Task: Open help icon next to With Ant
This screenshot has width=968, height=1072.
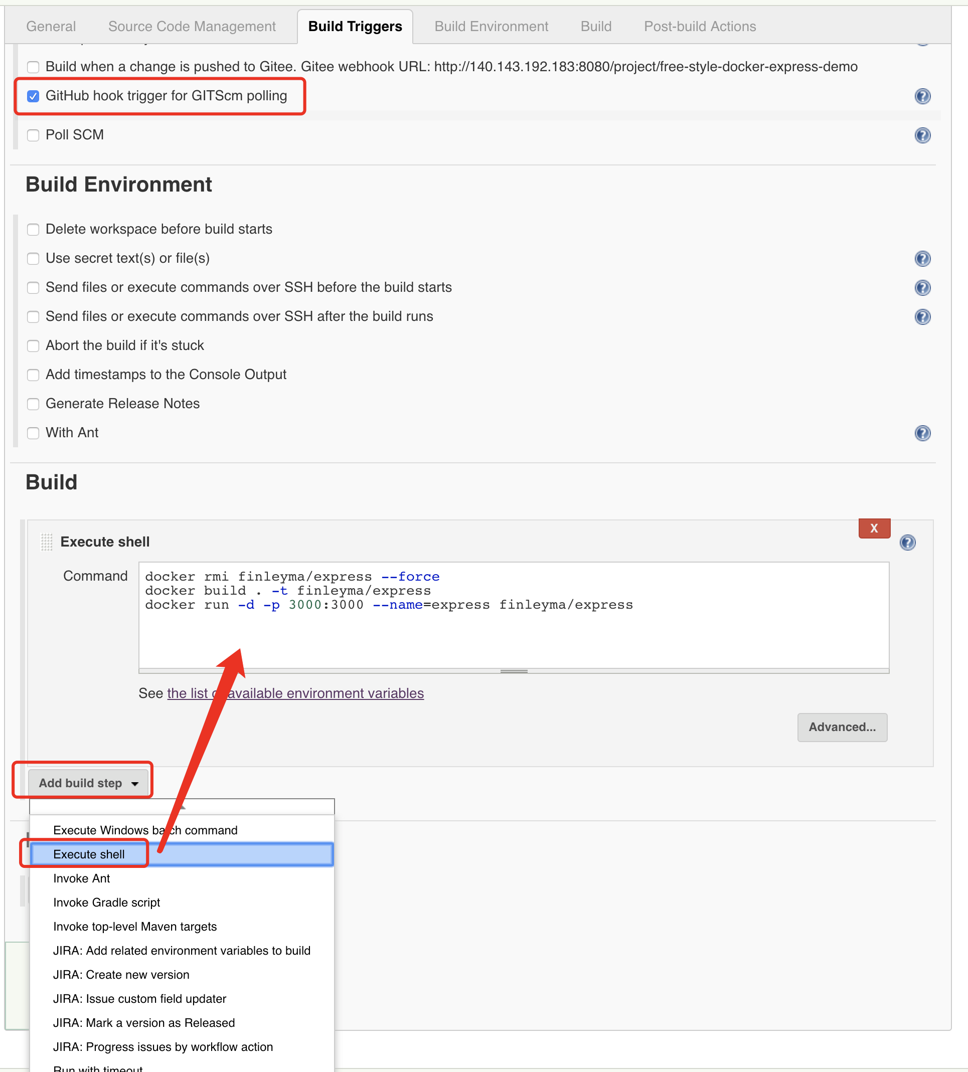Action: pos(922,433)
